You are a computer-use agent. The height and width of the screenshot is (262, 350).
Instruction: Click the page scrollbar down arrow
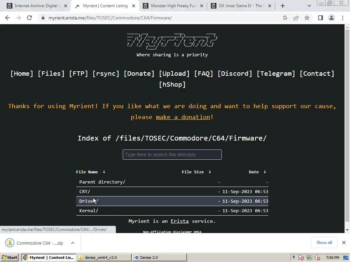tap(347, 230)
